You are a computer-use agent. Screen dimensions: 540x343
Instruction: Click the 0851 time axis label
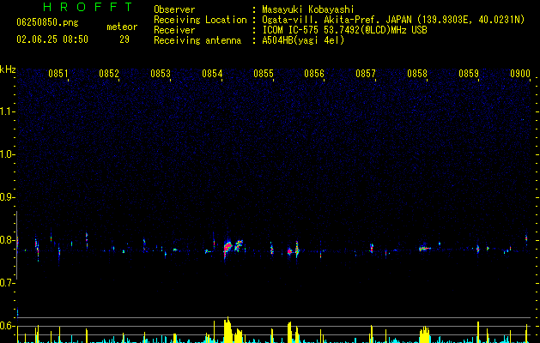58,74
